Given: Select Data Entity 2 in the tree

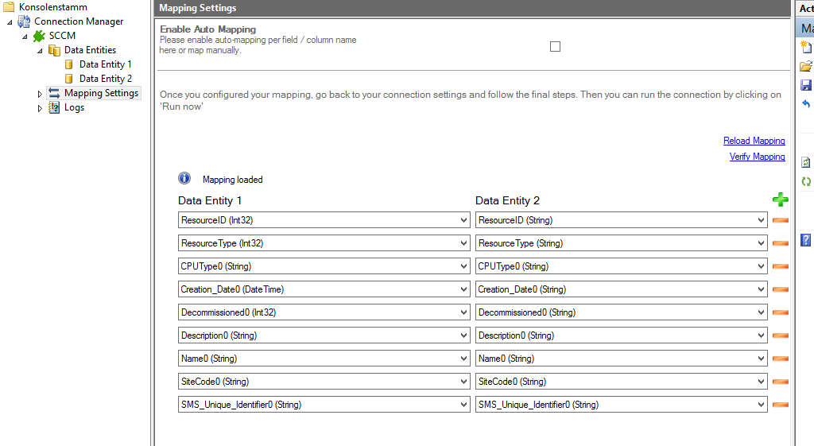Looking at the screenshot, I should click(105, 79).
